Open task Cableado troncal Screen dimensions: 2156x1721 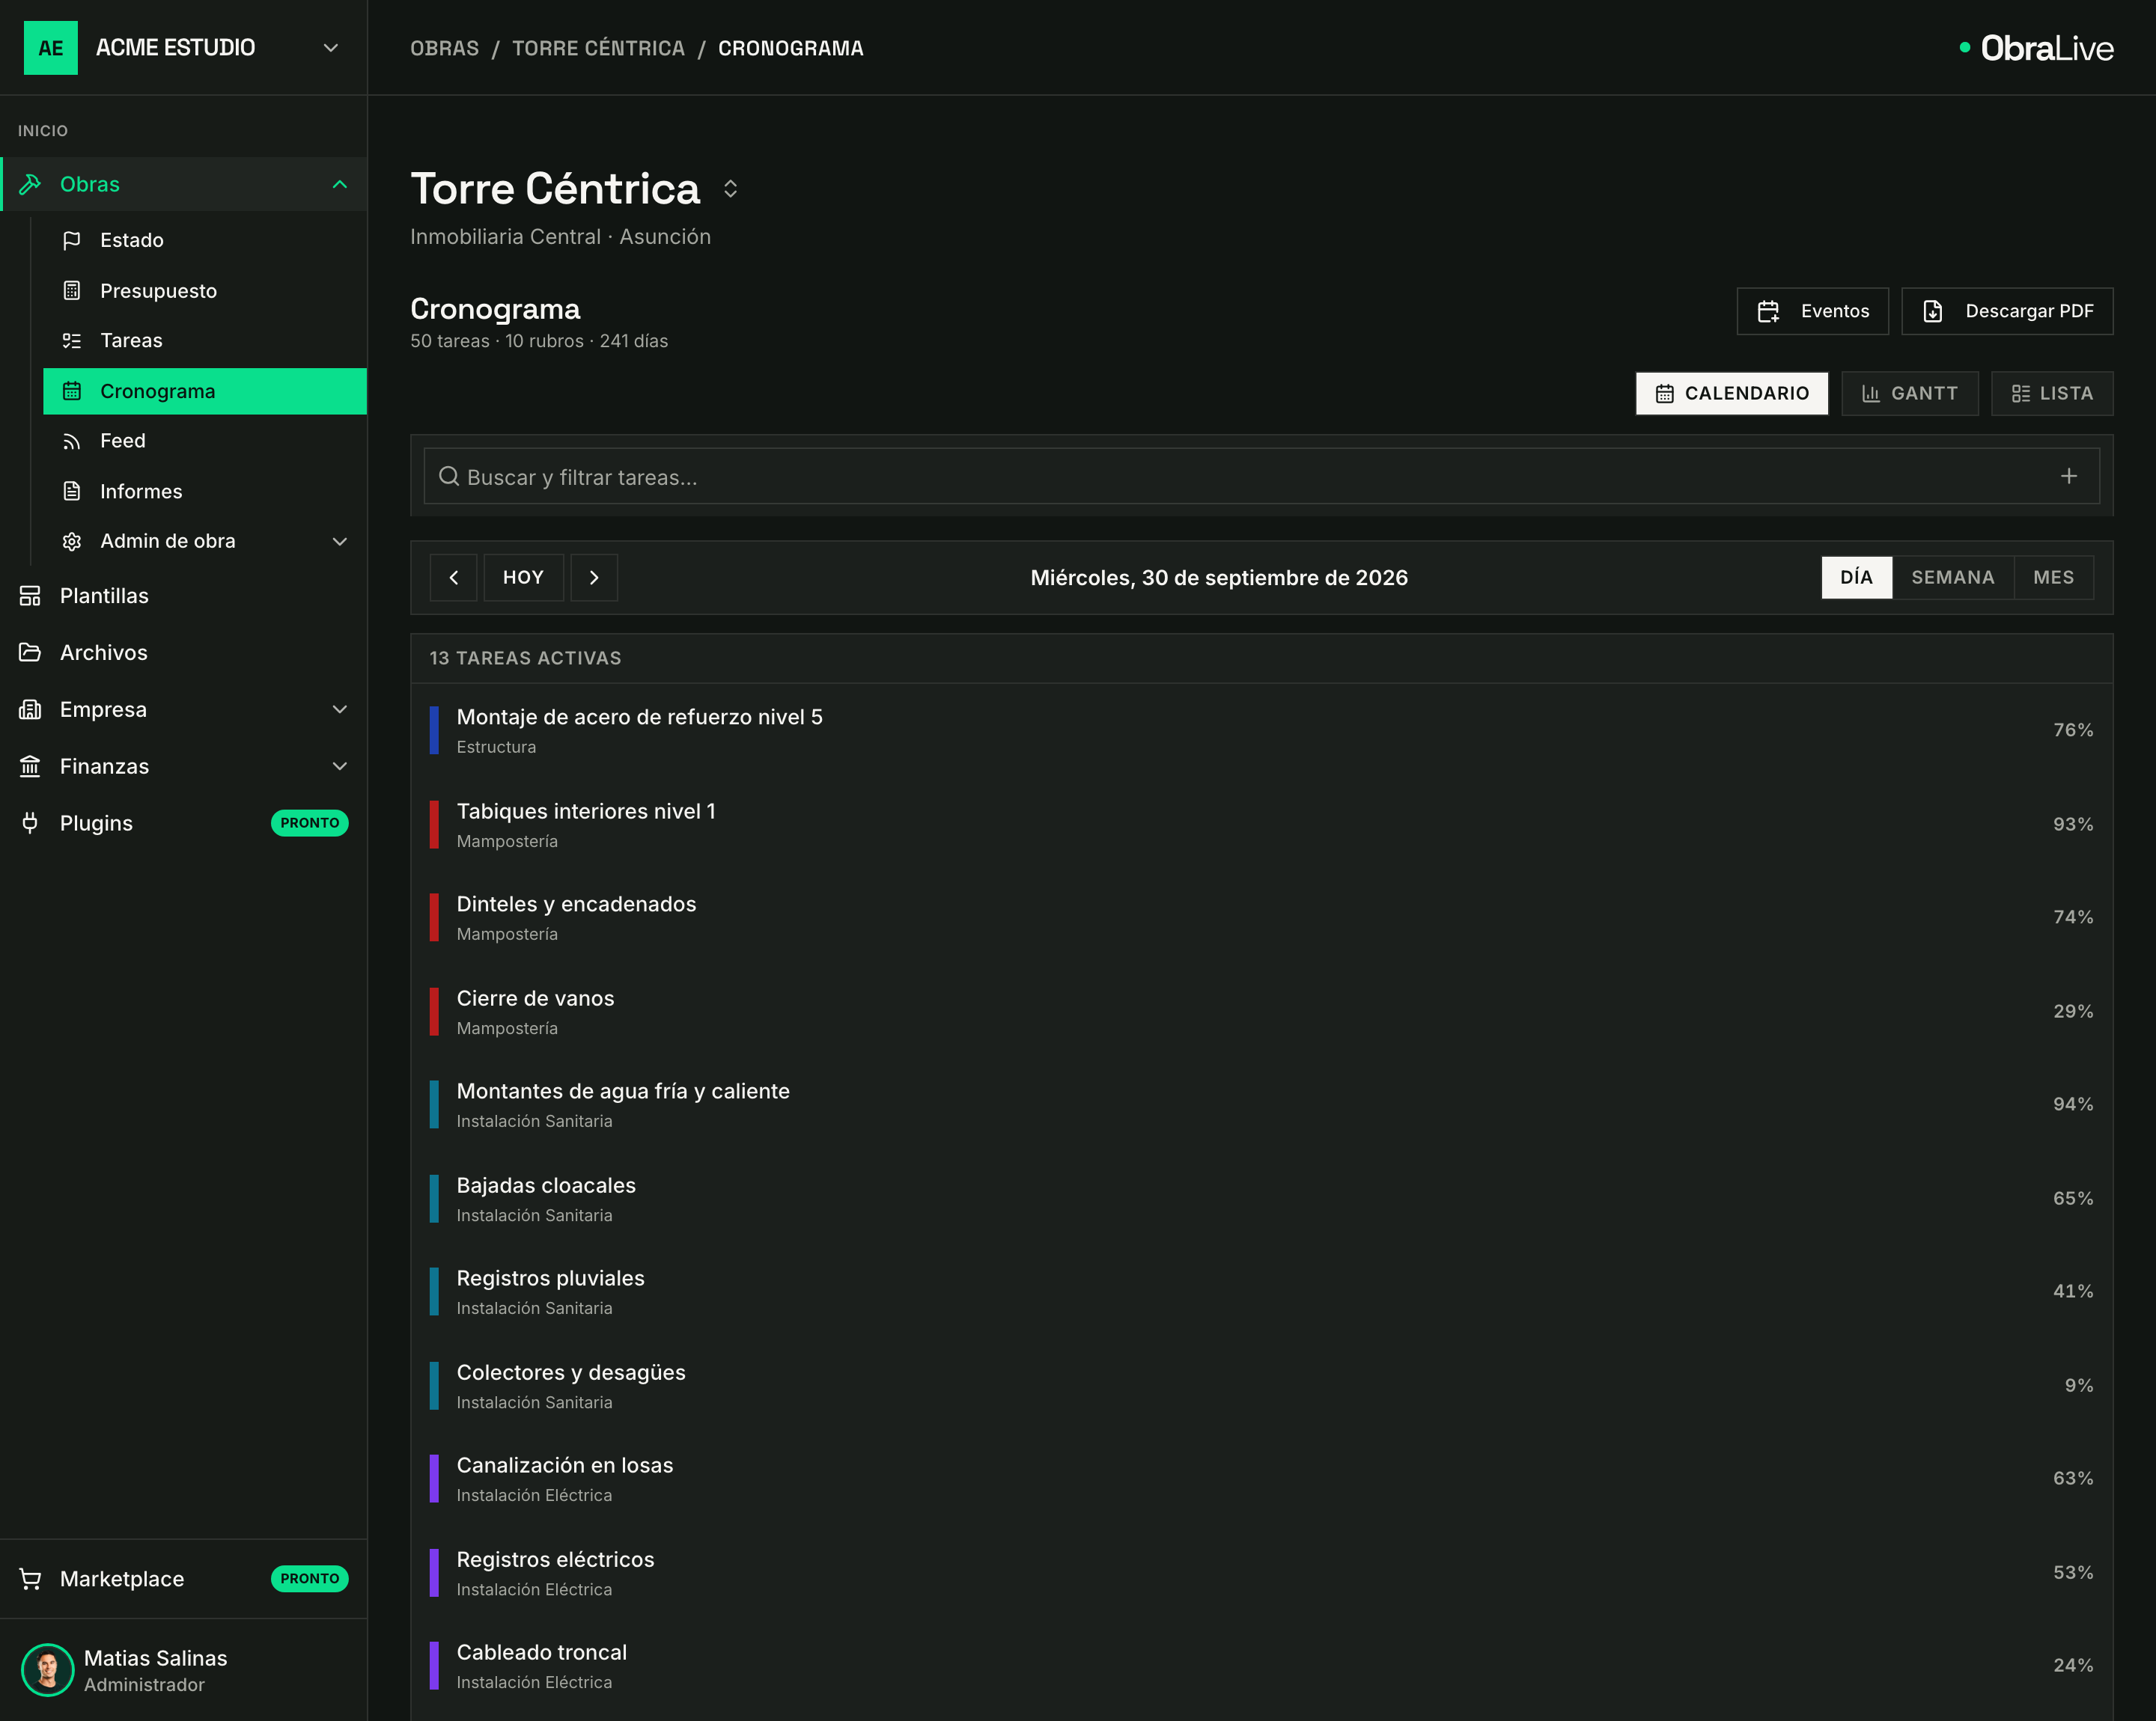tap(1261, 1666)
